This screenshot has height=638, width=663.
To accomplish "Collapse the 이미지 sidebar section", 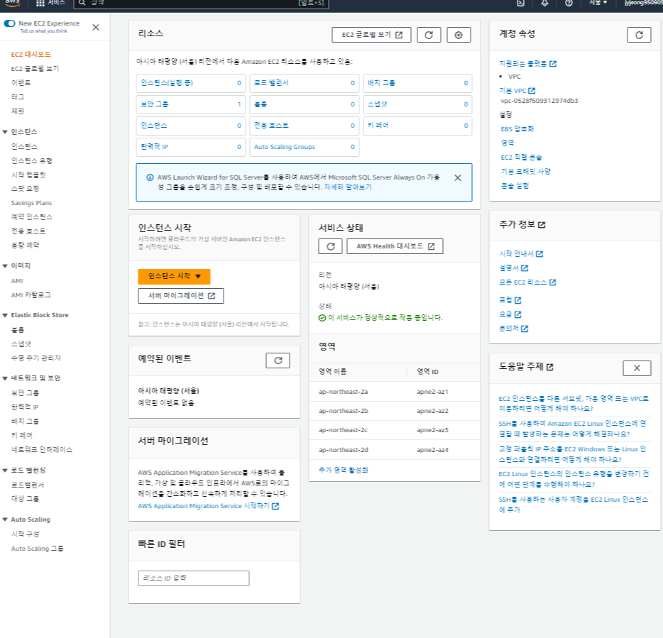I will (x=5, y=266).
